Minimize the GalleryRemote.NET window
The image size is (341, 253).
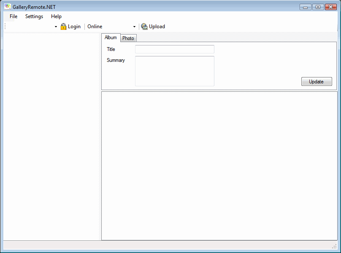click(305, 7)
